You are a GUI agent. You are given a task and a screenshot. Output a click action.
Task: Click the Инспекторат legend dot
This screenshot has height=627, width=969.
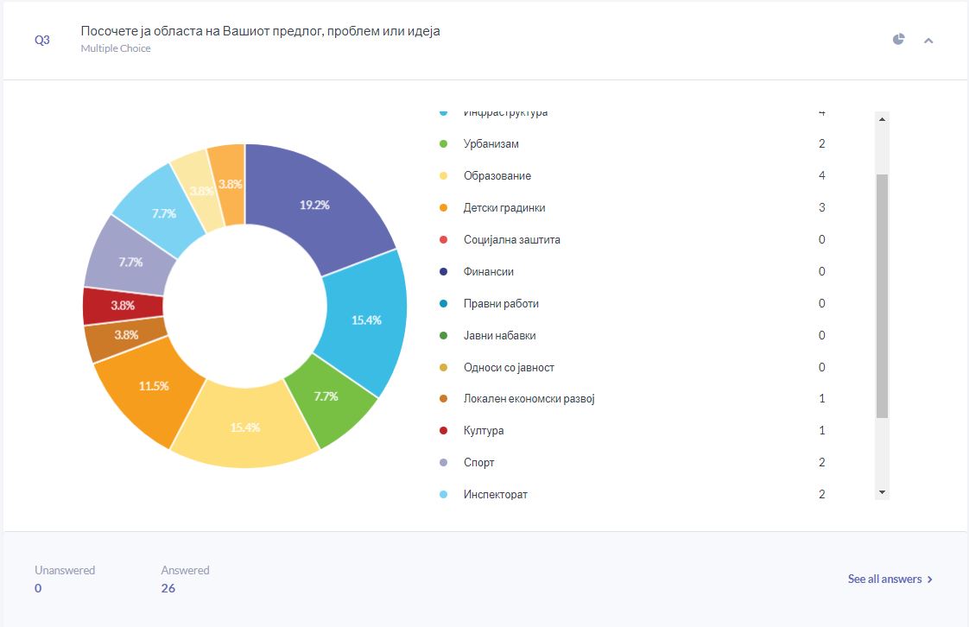coord(444,495)
